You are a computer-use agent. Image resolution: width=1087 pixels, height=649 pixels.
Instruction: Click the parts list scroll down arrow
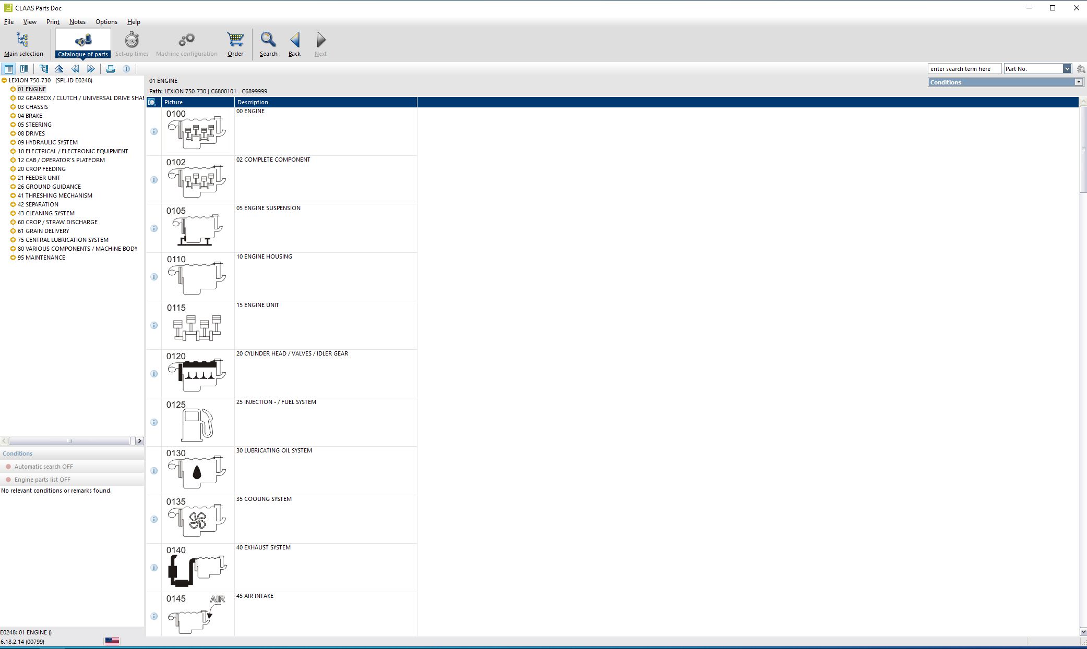[1083, 631]
